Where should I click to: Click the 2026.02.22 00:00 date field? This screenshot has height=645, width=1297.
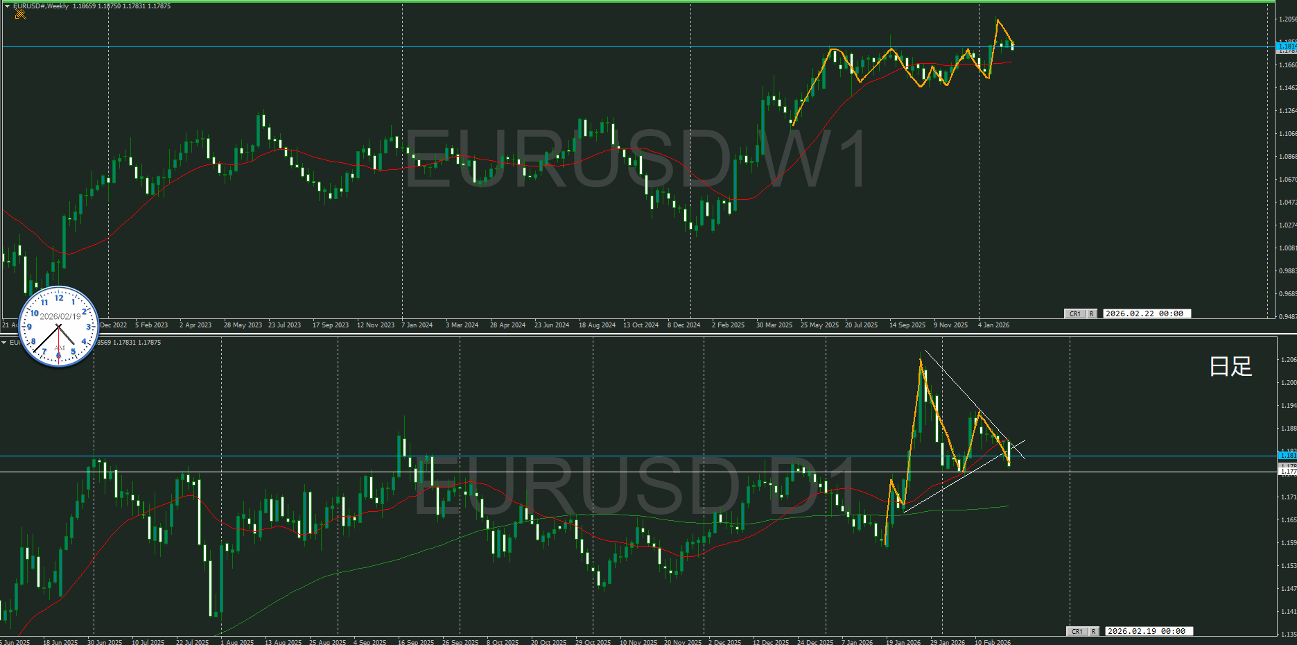pyautogui.click(x=1145, y=314)
